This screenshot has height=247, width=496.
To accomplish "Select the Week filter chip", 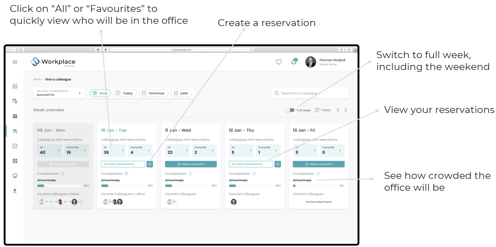I will [100, 93].
